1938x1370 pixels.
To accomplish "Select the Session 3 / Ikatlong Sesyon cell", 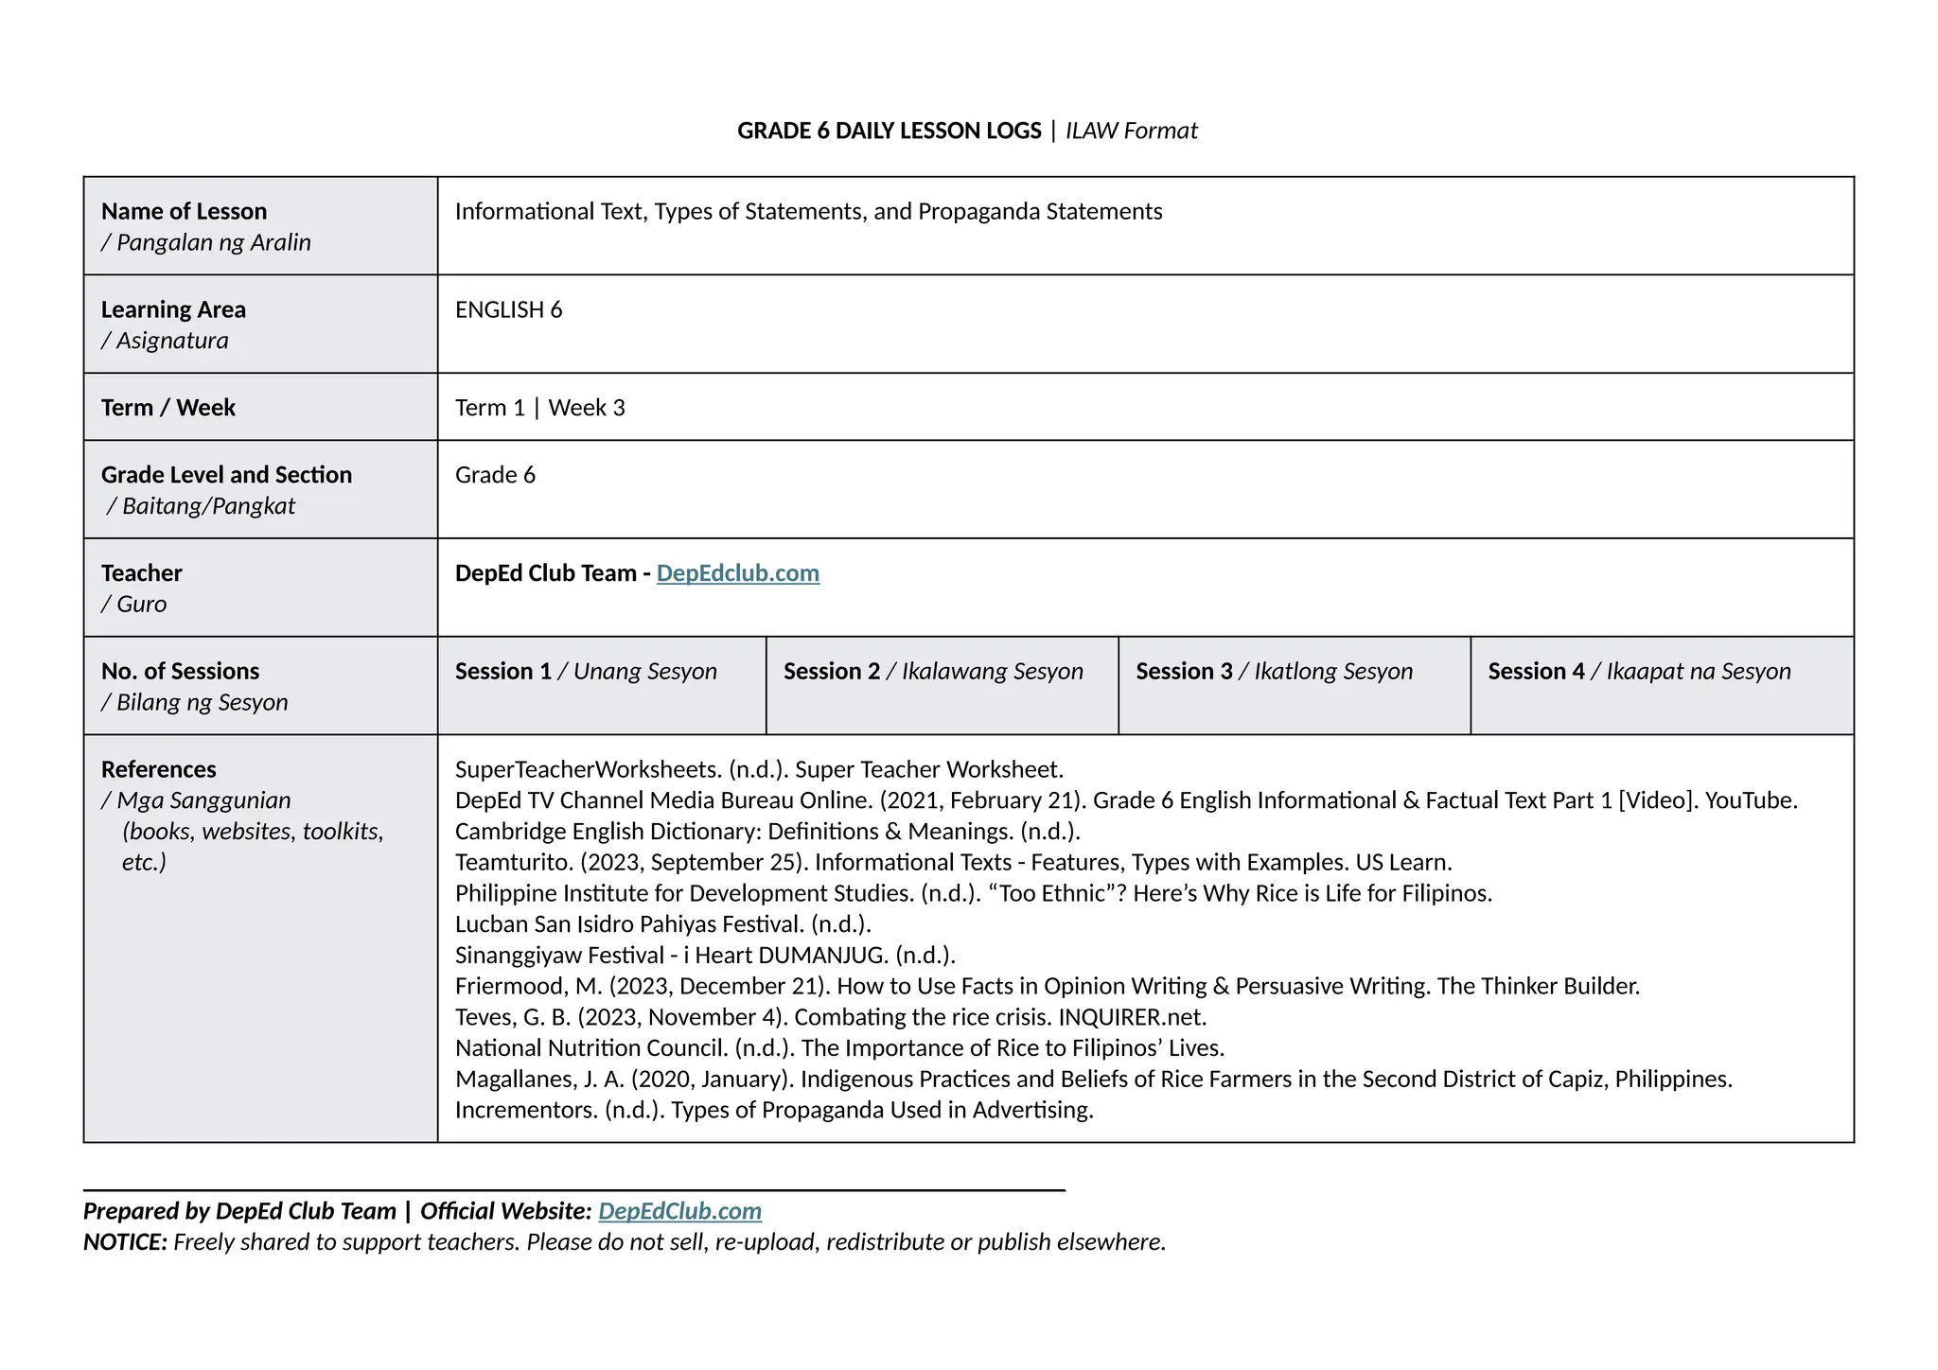I will coord(1295,686).
